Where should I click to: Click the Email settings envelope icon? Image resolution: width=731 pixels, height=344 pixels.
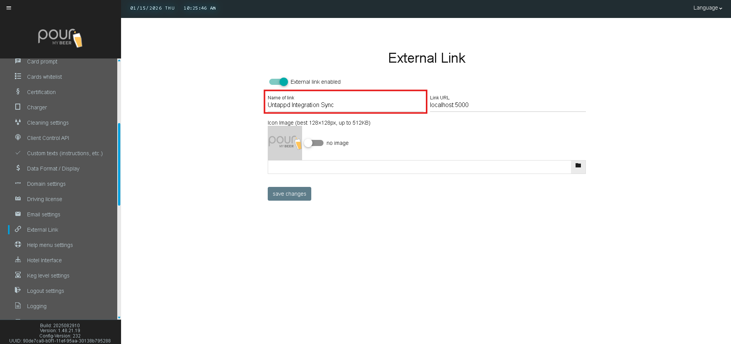click(18, 214)
